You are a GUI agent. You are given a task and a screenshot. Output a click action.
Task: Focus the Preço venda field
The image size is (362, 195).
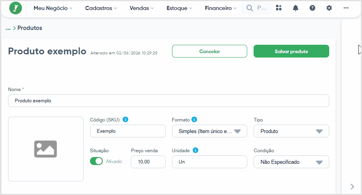[148, 162]
